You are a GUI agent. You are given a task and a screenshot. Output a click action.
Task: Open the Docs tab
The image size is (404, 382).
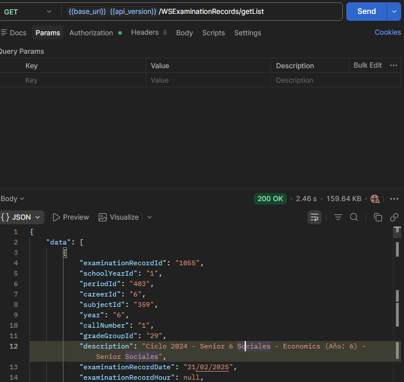(x=13, y=33)
